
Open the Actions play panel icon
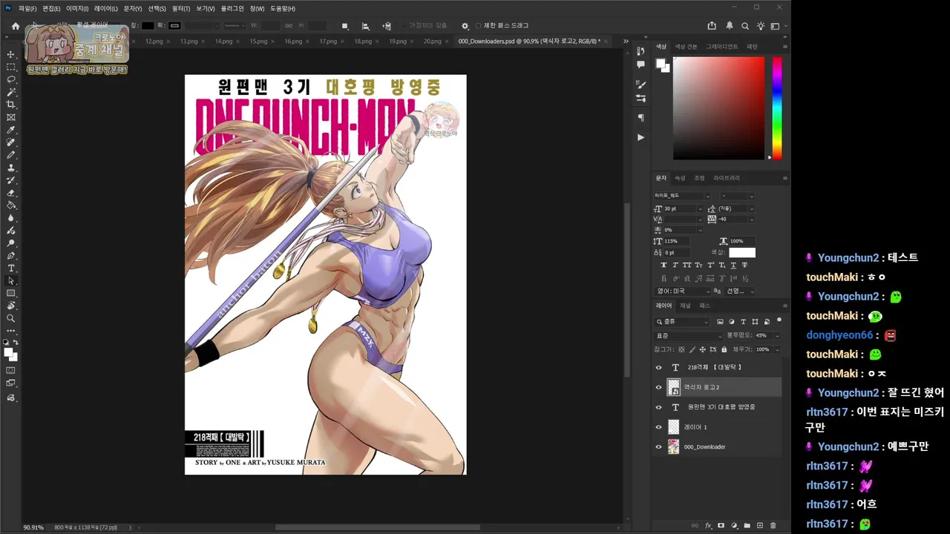641,137
